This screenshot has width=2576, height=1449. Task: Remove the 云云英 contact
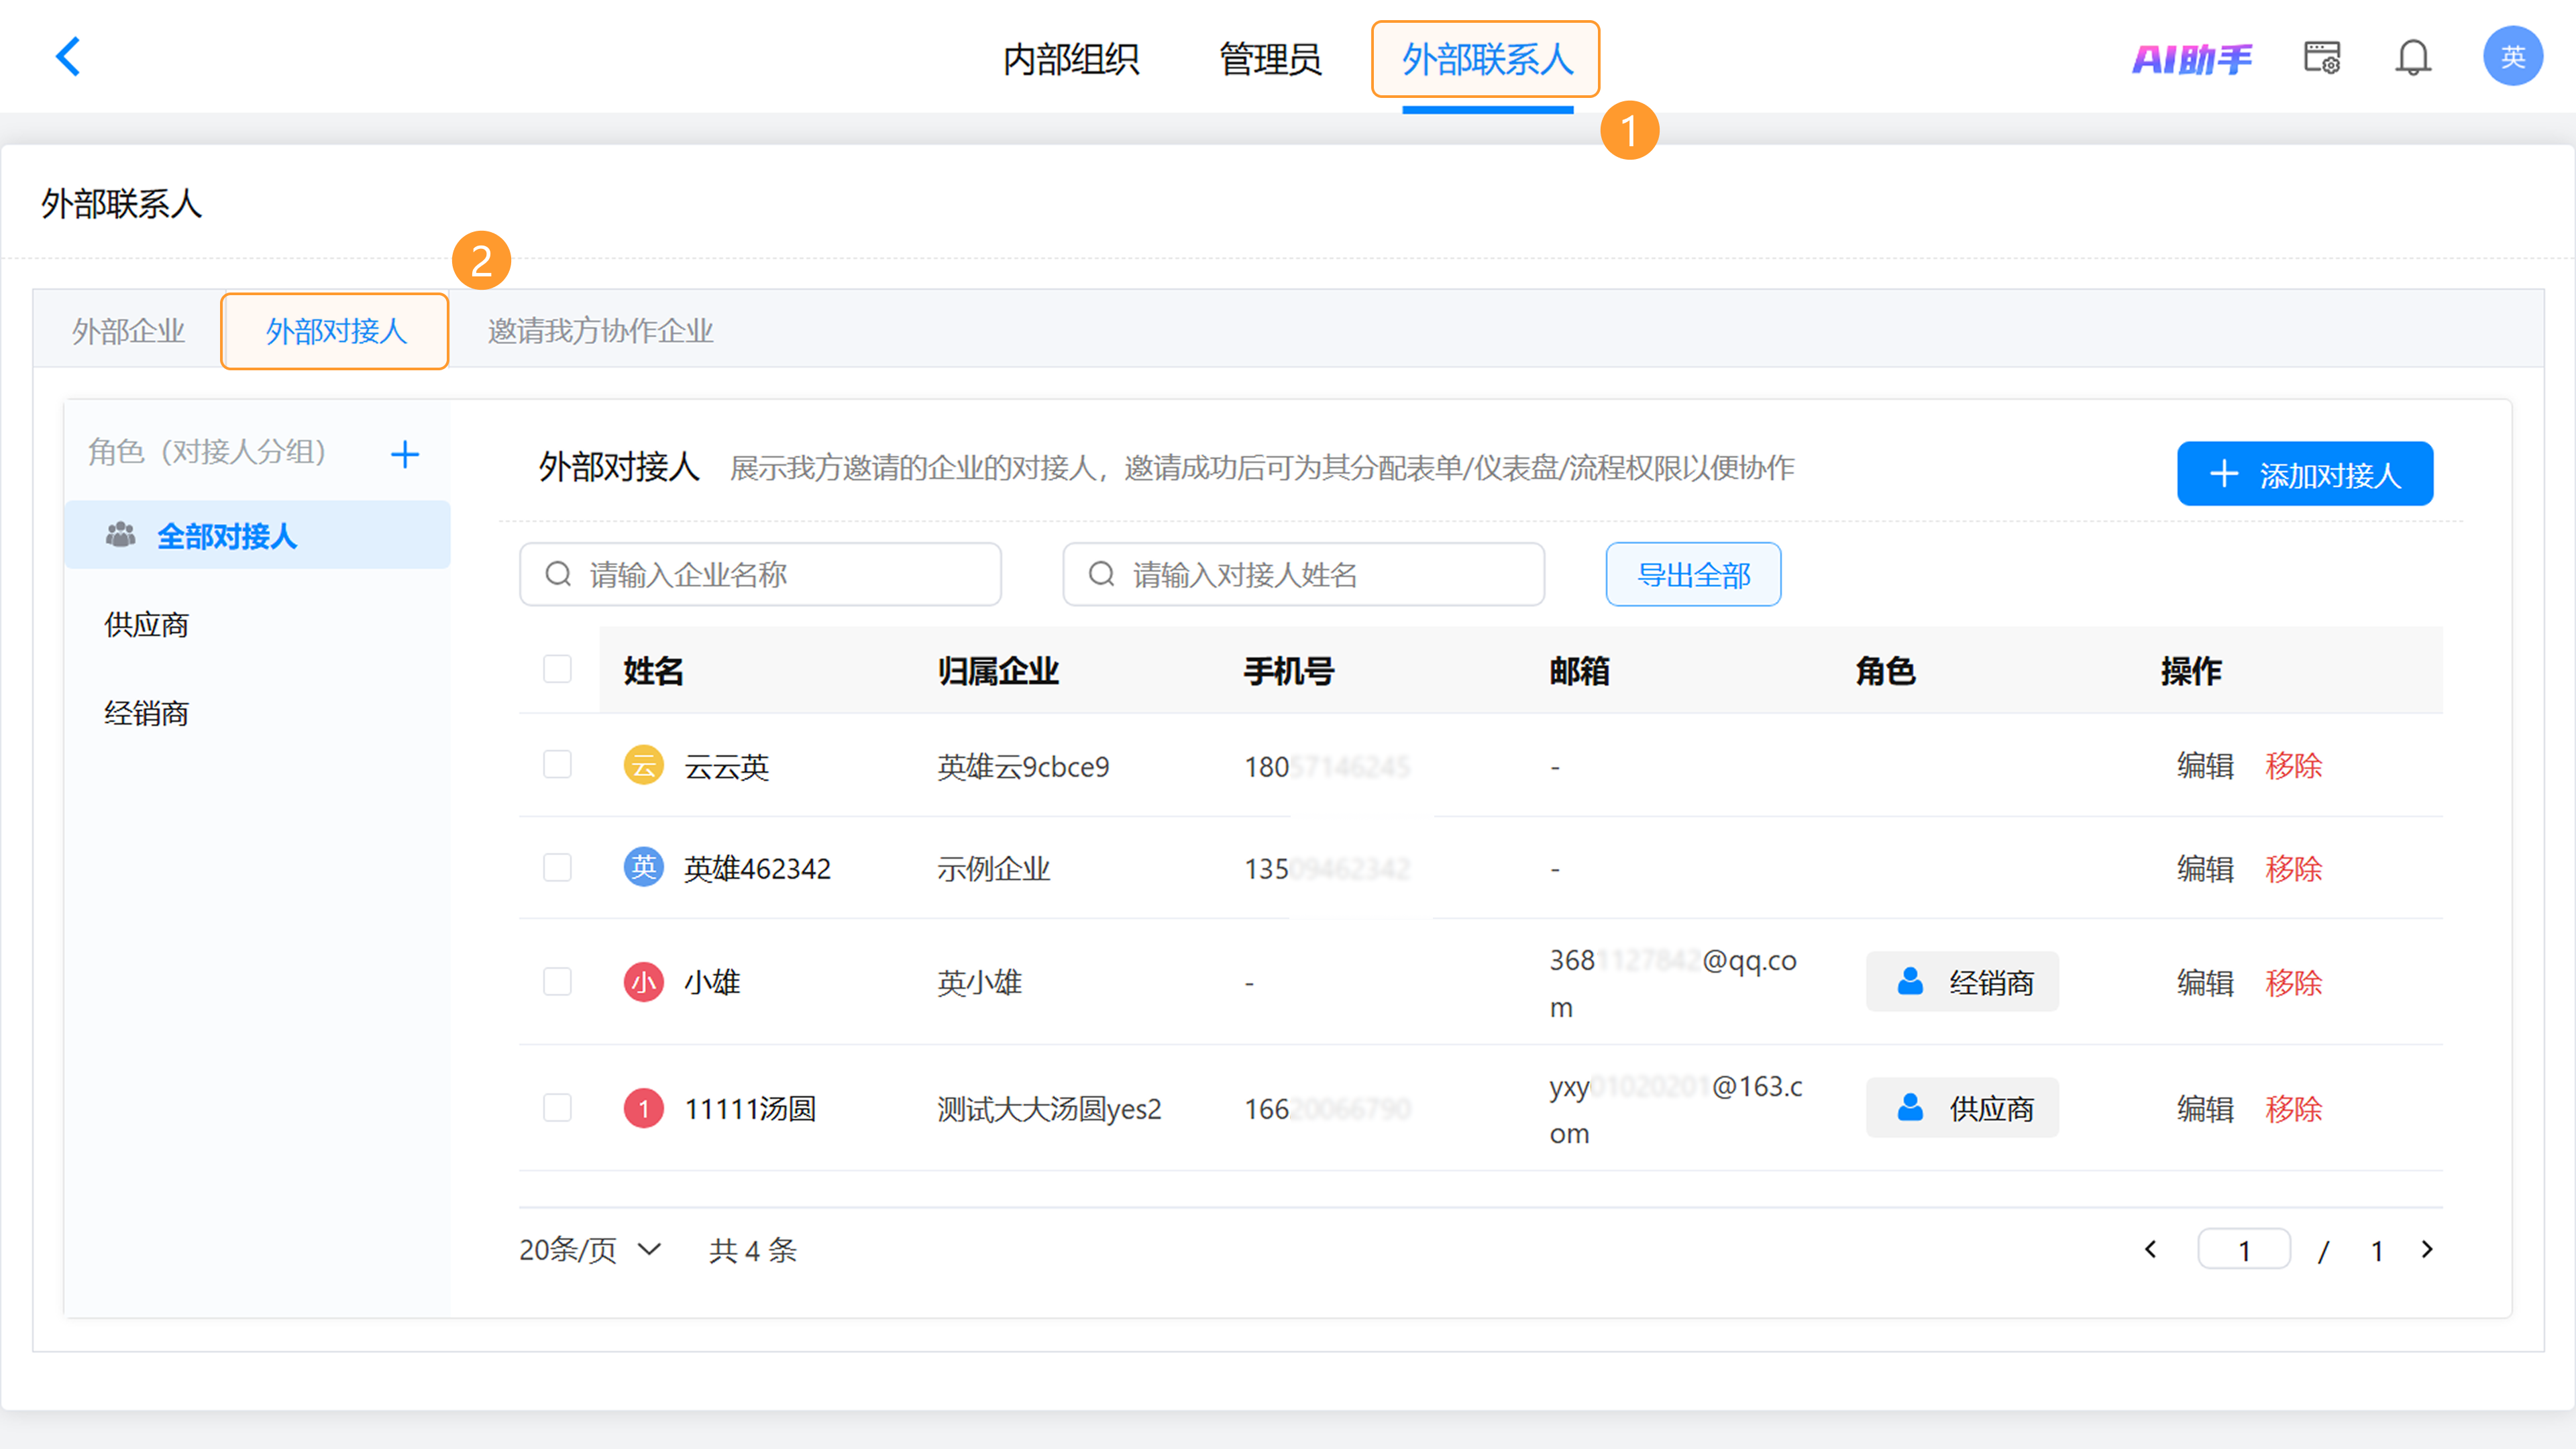(2293, 766)
